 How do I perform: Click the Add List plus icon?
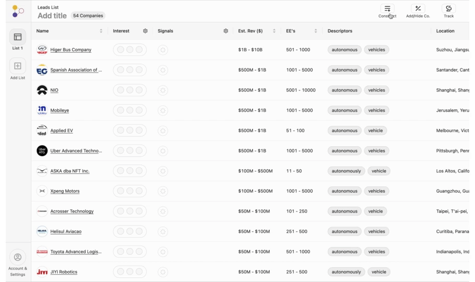coord(18,66)
